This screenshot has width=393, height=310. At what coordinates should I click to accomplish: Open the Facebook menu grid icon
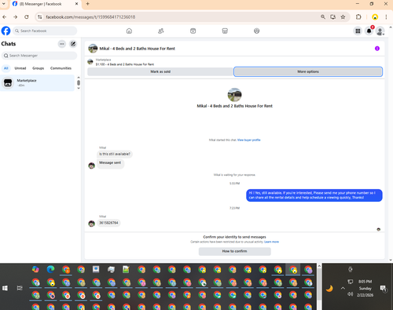(x=358, y=31)
